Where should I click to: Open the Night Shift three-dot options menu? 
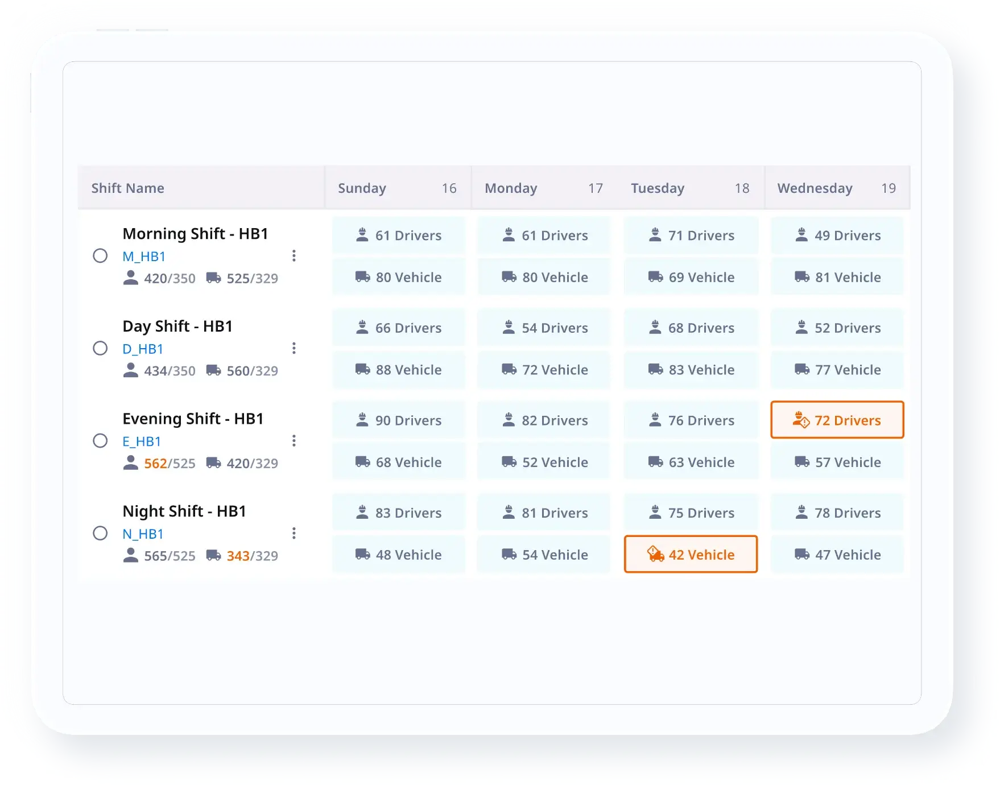[294, 533]
